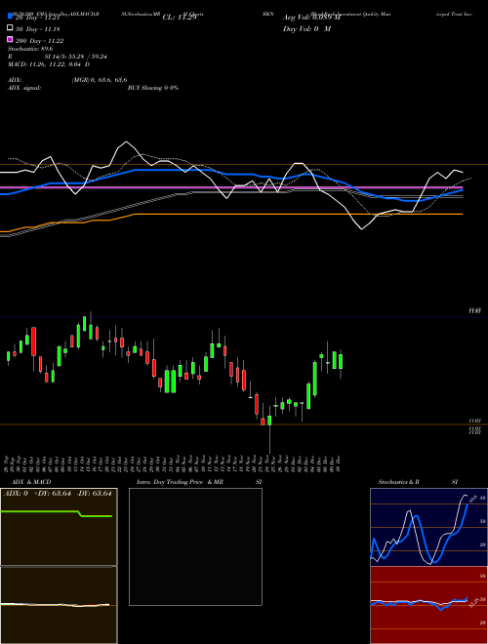This screenshot has height=644, width=488.
Task: Select the '20 Day = 11.21' legend text
Action: click(x=38, y=18)
